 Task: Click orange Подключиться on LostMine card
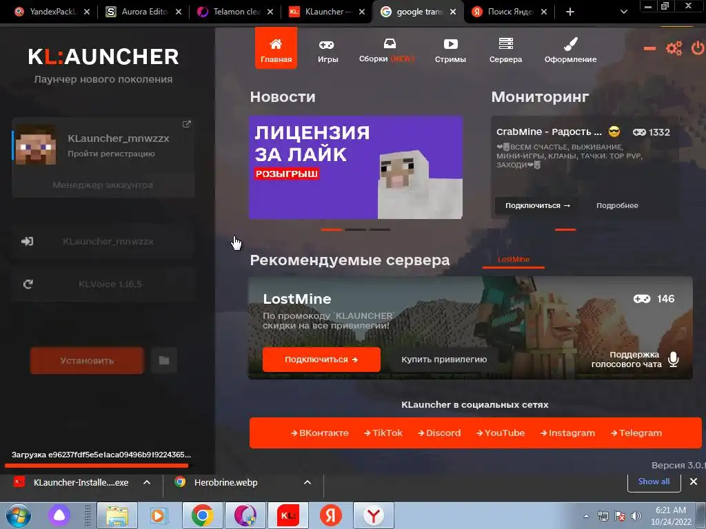(x=321, y=360)
